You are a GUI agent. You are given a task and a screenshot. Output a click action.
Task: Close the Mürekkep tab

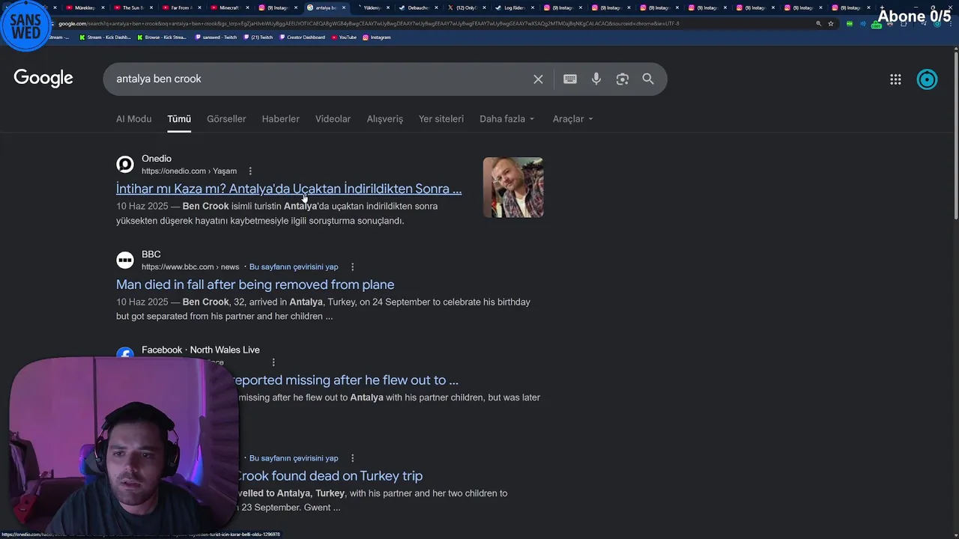pyautogui.click(x=103, y=7)
